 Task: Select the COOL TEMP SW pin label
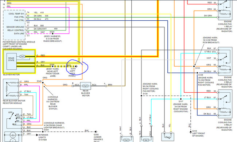click(16, 14)
